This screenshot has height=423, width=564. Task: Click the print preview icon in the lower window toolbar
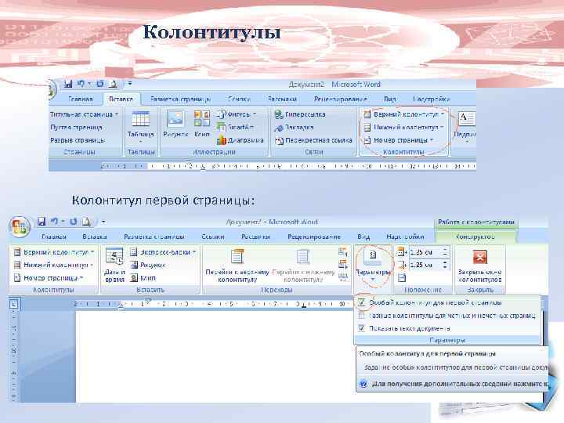(x=86, y=222)
